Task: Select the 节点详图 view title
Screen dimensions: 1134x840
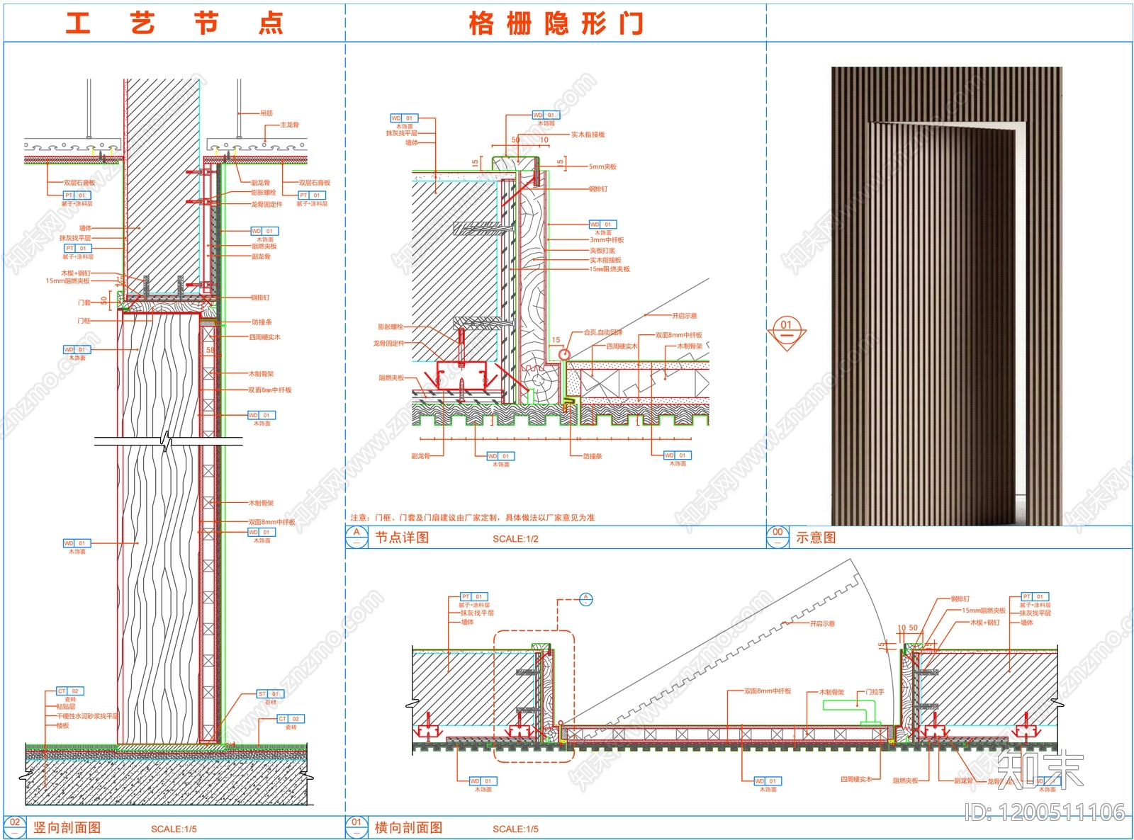Action: click(402, 538)
